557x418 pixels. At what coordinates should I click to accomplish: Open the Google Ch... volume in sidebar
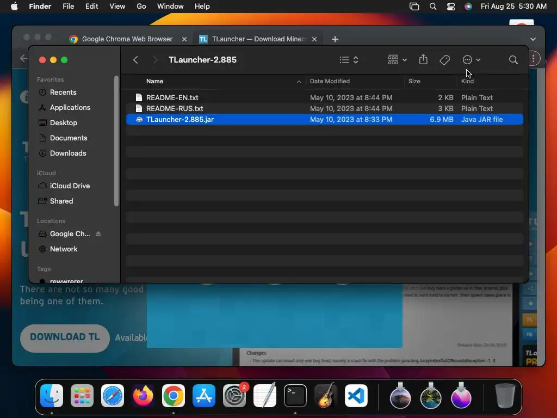[70, 234]
